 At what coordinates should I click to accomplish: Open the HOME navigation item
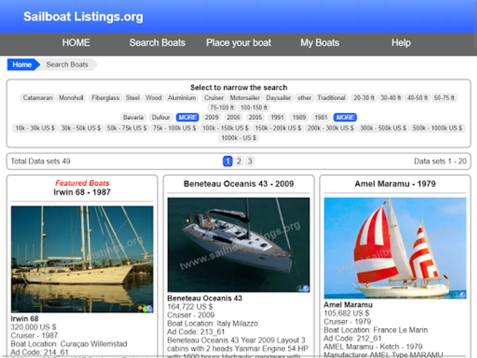click(76, 43)
